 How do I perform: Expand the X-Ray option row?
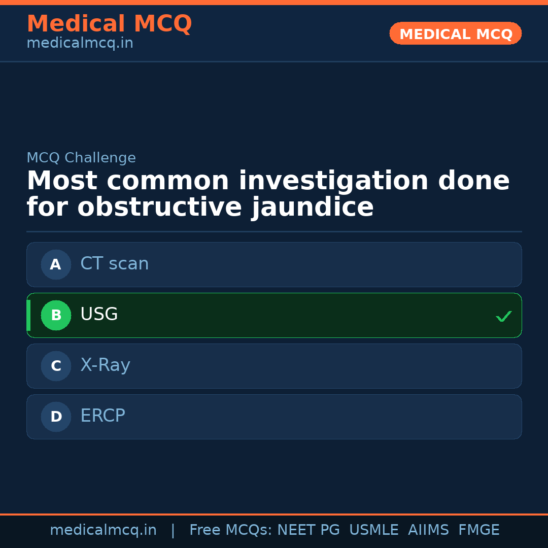click(x=274, y=366)
